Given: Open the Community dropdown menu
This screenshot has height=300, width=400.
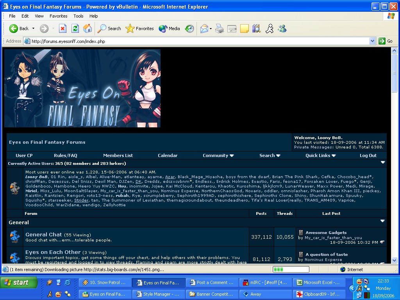Looking at the screenshot, I should point(218,155).
